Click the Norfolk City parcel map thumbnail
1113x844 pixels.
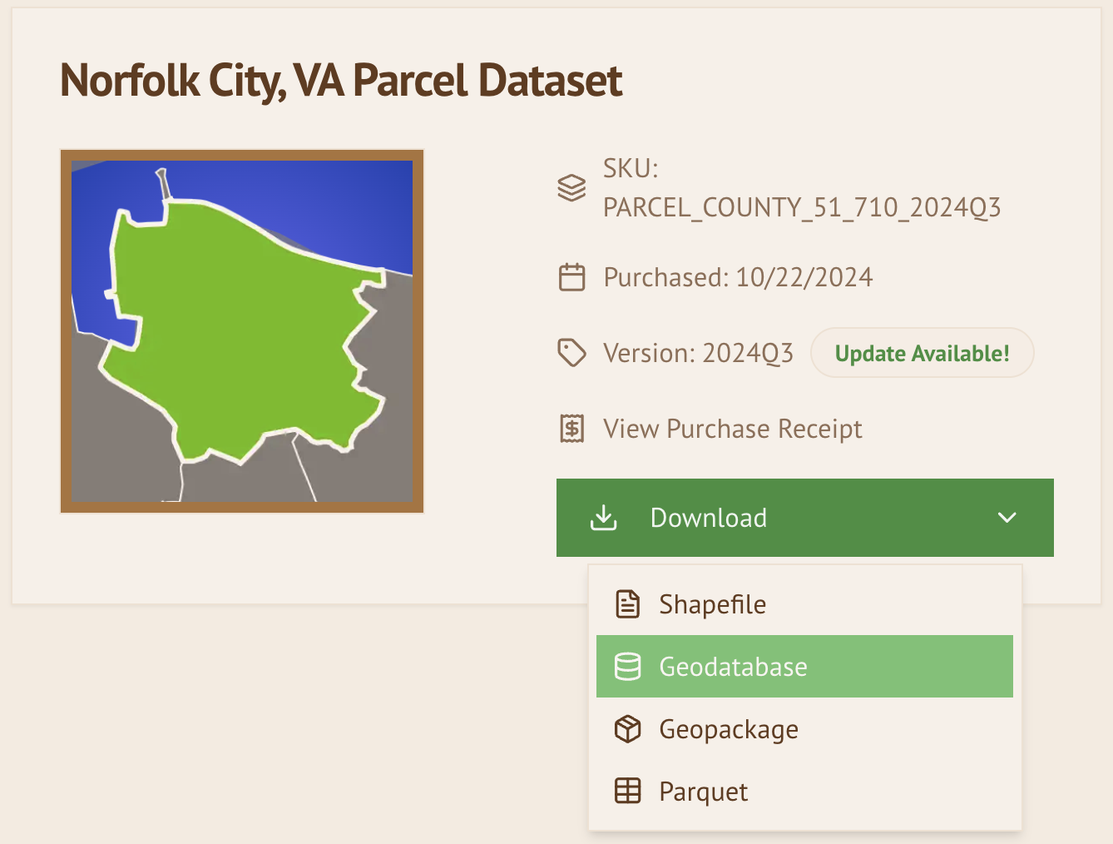(242, 331)
